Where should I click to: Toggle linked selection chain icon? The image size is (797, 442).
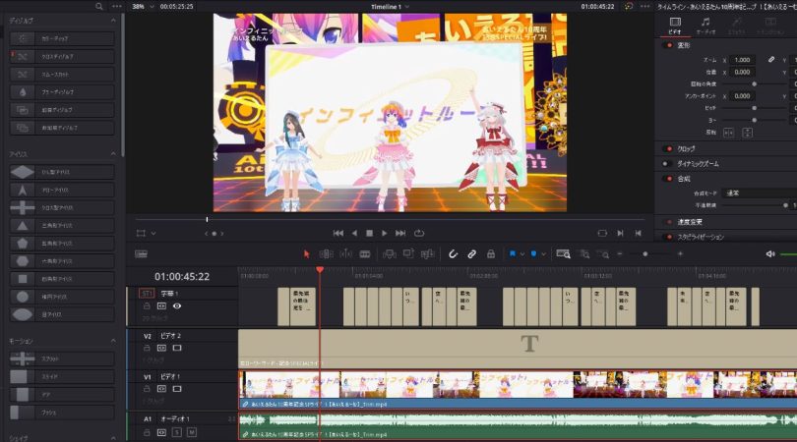[471, 254]
